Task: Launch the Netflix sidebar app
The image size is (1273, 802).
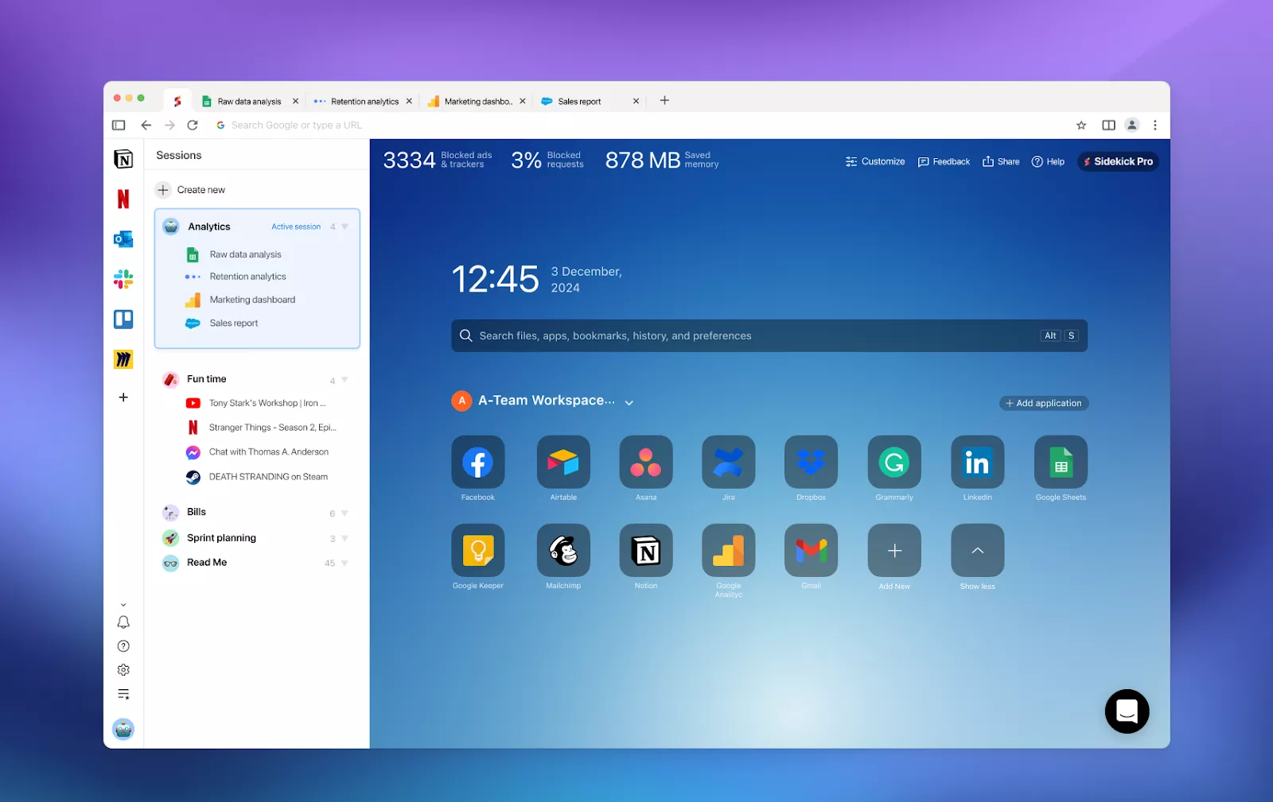Action: [123, 199]
